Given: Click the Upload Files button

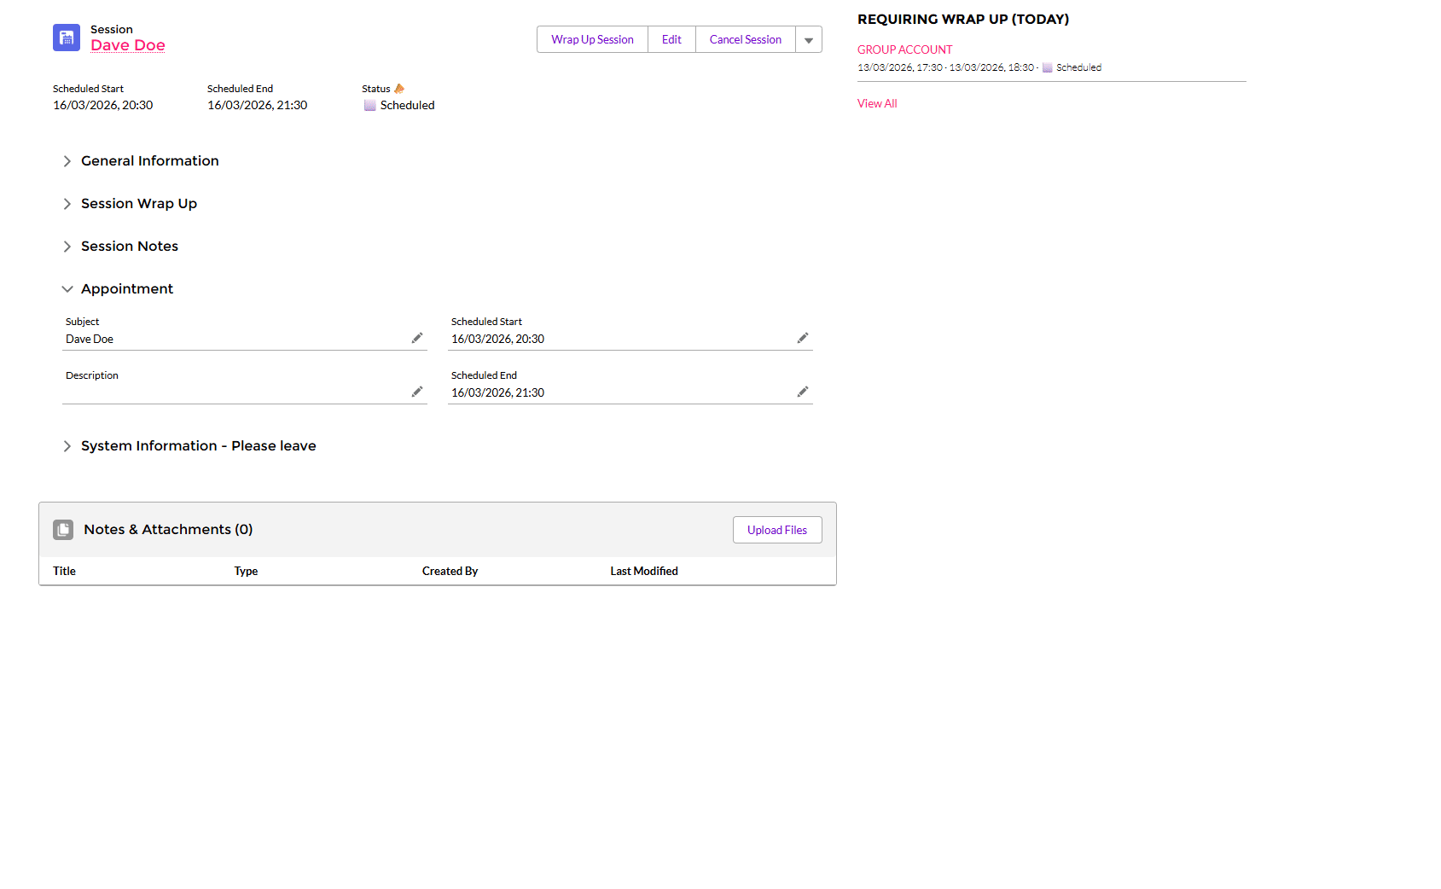Looking at the screenshot, I should pos(777,530).
